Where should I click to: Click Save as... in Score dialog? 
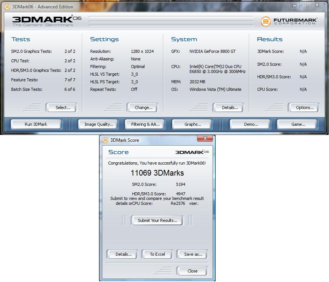[x=192, y=254]
